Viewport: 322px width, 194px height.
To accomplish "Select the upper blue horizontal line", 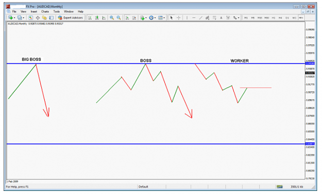I will 156,63.
